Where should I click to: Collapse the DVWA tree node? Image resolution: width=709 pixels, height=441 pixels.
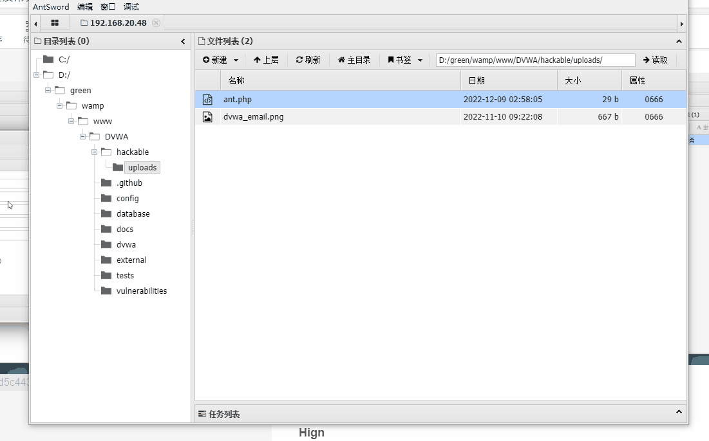tap(82, 136)
